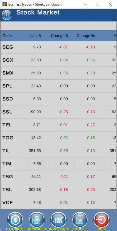Open the TIL stock entry
The height and width of the screenshot is (231, 117).
click(x=58, y=151)
